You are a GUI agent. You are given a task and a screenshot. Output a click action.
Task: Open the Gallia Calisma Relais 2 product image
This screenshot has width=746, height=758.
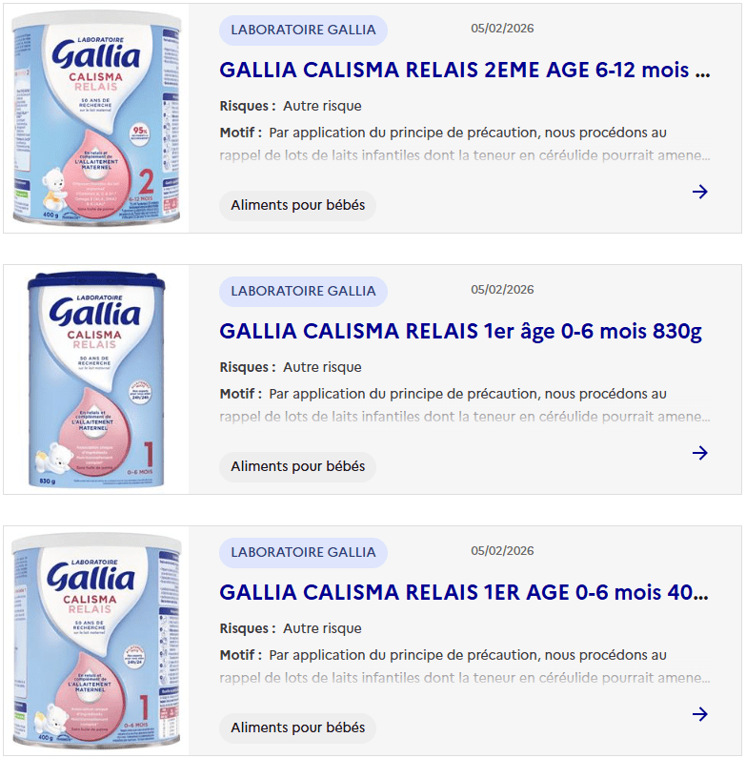click(x=96, y=118)
